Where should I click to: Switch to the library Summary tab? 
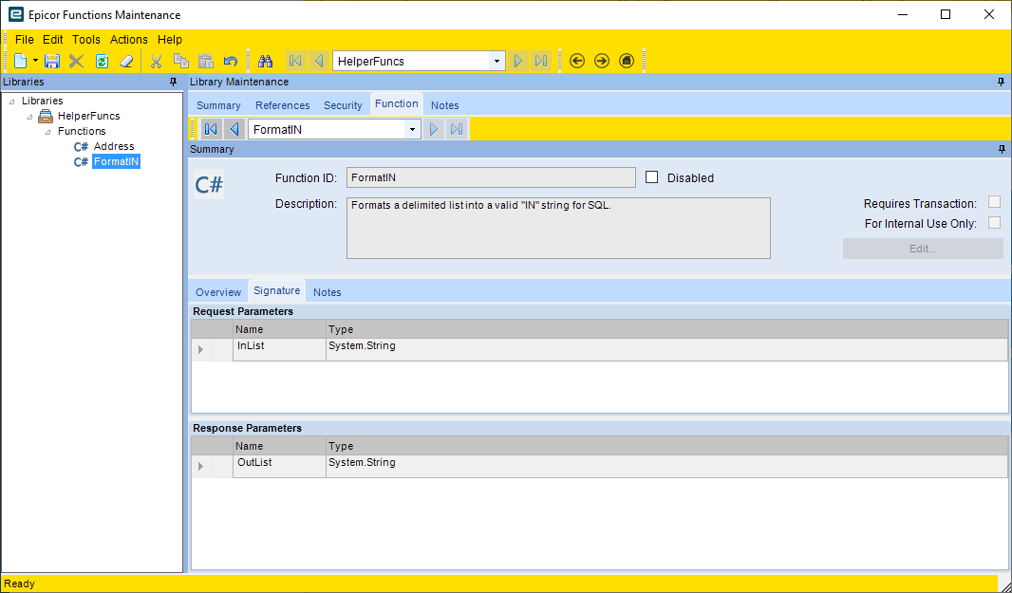(x=218, y=105)
